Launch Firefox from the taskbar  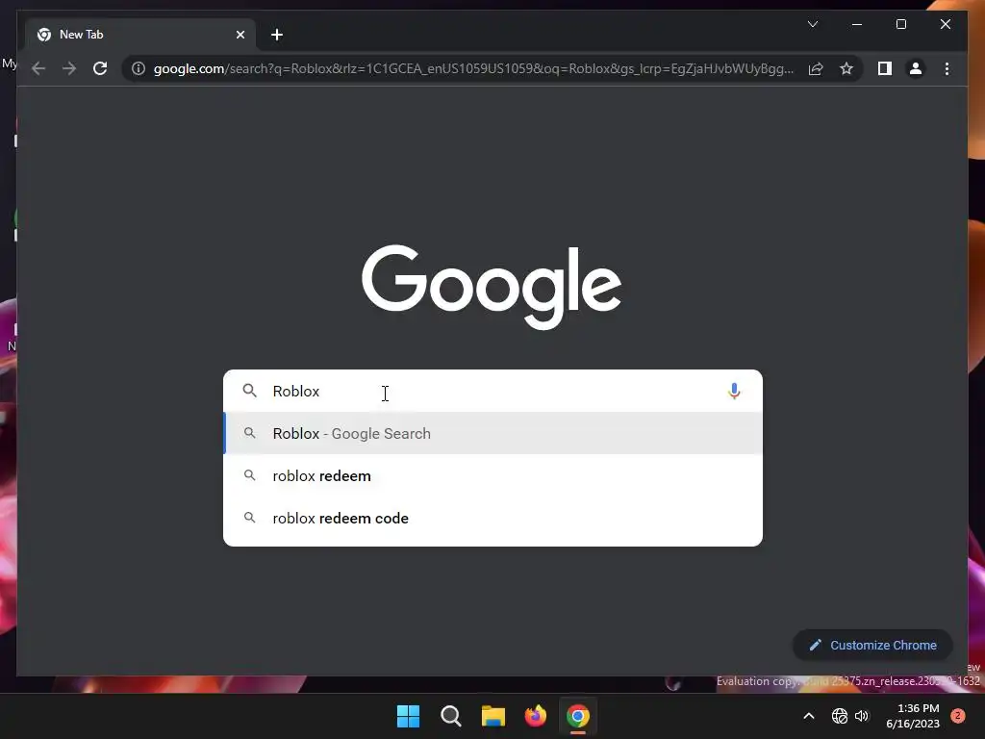pyautogui.click(x=535, y=716)
